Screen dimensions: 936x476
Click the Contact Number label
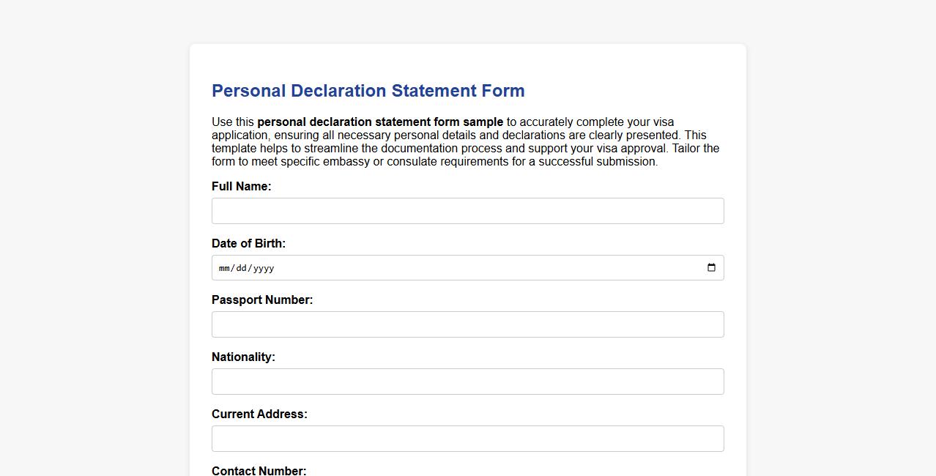(259, 471)
